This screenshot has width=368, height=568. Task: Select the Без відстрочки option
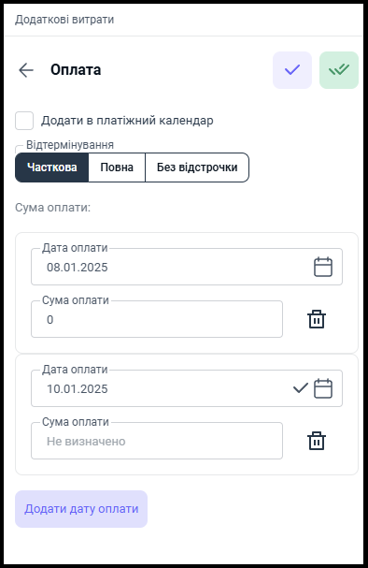pos(197,167)
